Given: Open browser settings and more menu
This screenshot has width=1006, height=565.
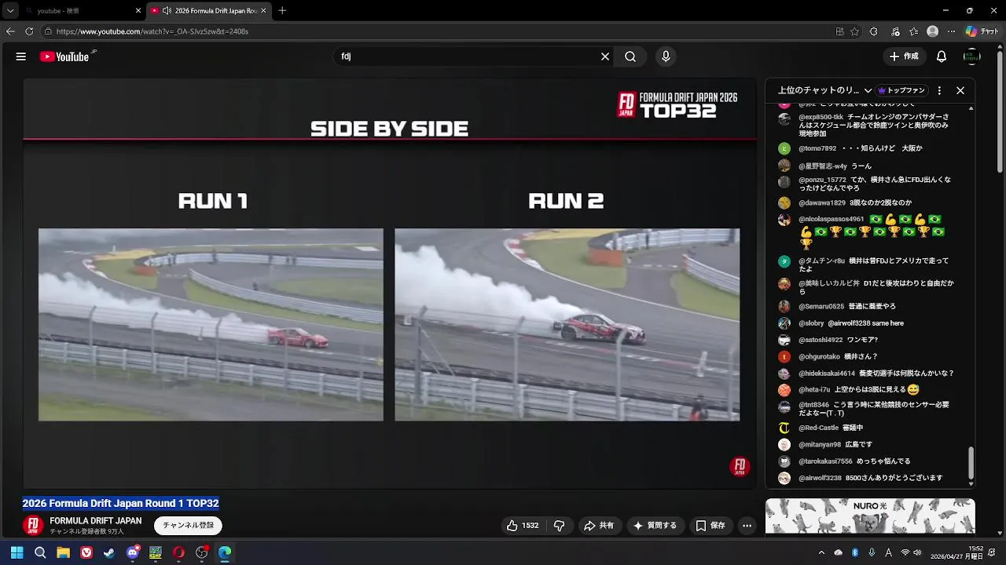Looking at the screenshot, I should (952, 31).
